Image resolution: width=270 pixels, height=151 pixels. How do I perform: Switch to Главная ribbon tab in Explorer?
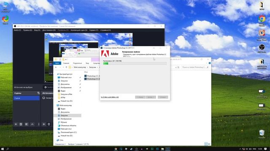pos(66,63)
